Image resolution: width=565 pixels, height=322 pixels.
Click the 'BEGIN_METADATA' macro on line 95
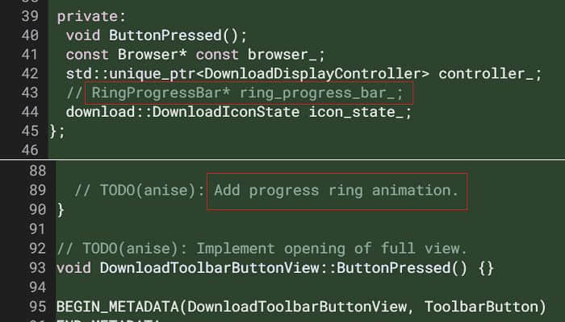(117, 307)
